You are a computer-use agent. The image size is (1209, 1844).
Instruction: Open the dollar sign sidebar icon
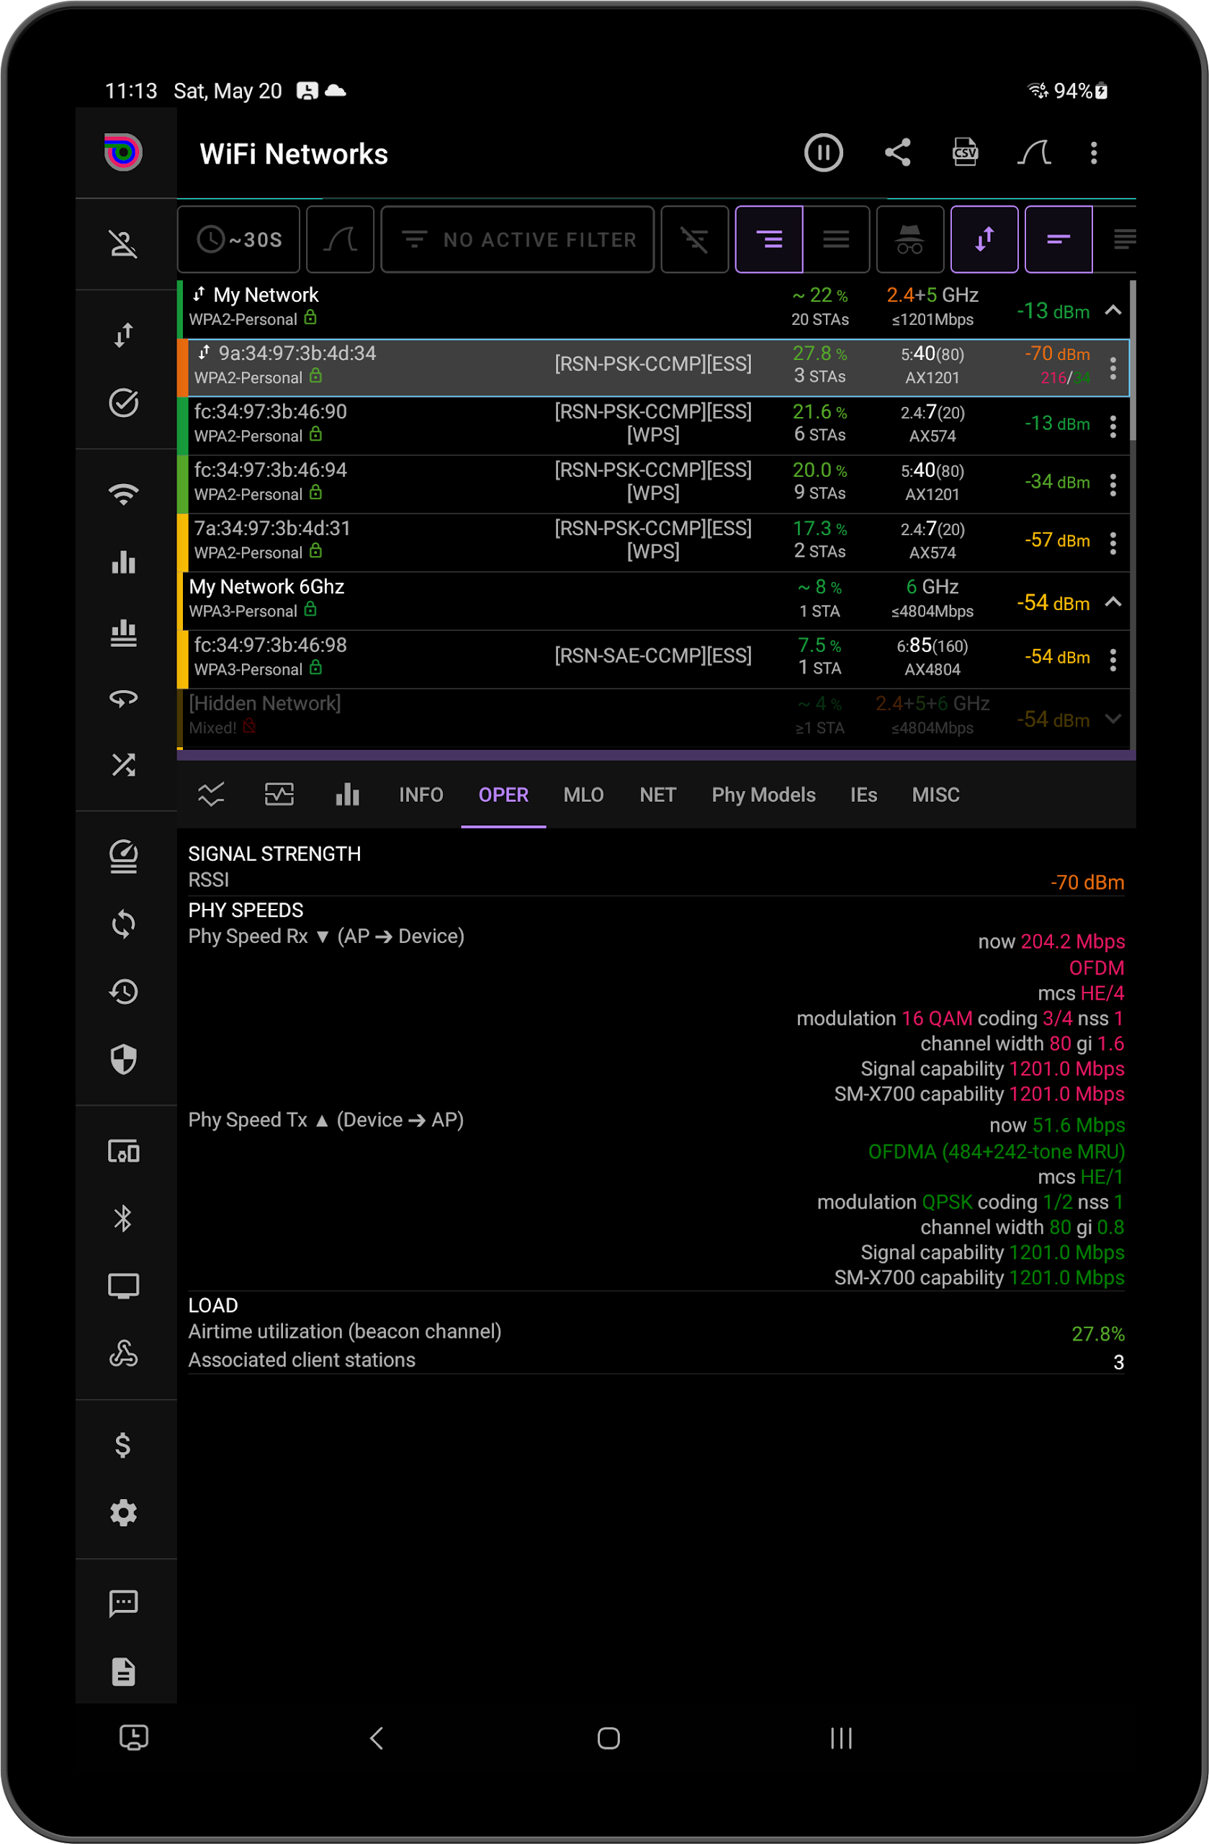(123, 1445)
